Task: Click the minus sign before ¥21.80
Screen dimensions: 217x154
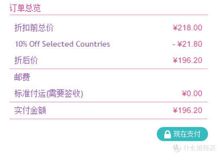Action: [x=174, y=44]
